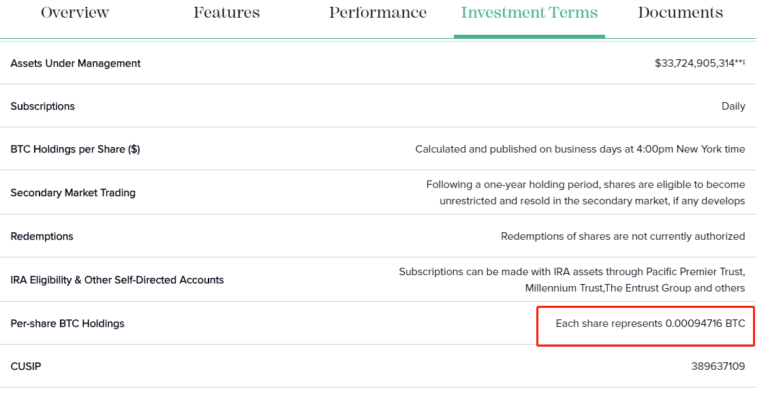
Task: Select the Secondary Market Trading label
Action: pyautogui.click(x=73, y=193)
